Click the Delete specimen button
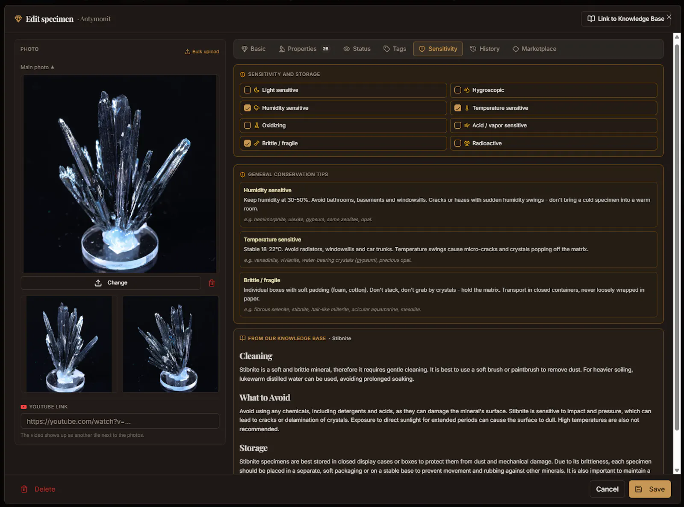This screenshot has width=684, height=507. click(x=38, y=489)
